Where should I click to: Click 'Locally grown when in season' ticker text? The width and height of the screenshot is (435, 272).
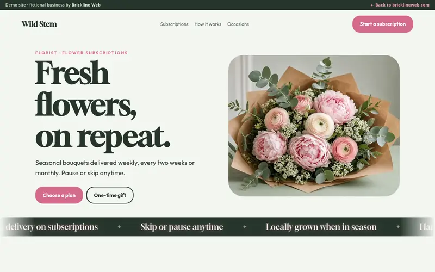click(x=321, y=227)
